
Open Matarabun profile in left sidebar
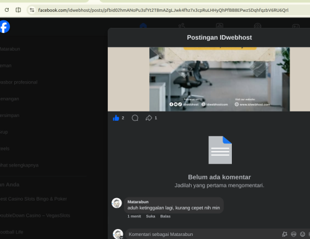point(10,49)
